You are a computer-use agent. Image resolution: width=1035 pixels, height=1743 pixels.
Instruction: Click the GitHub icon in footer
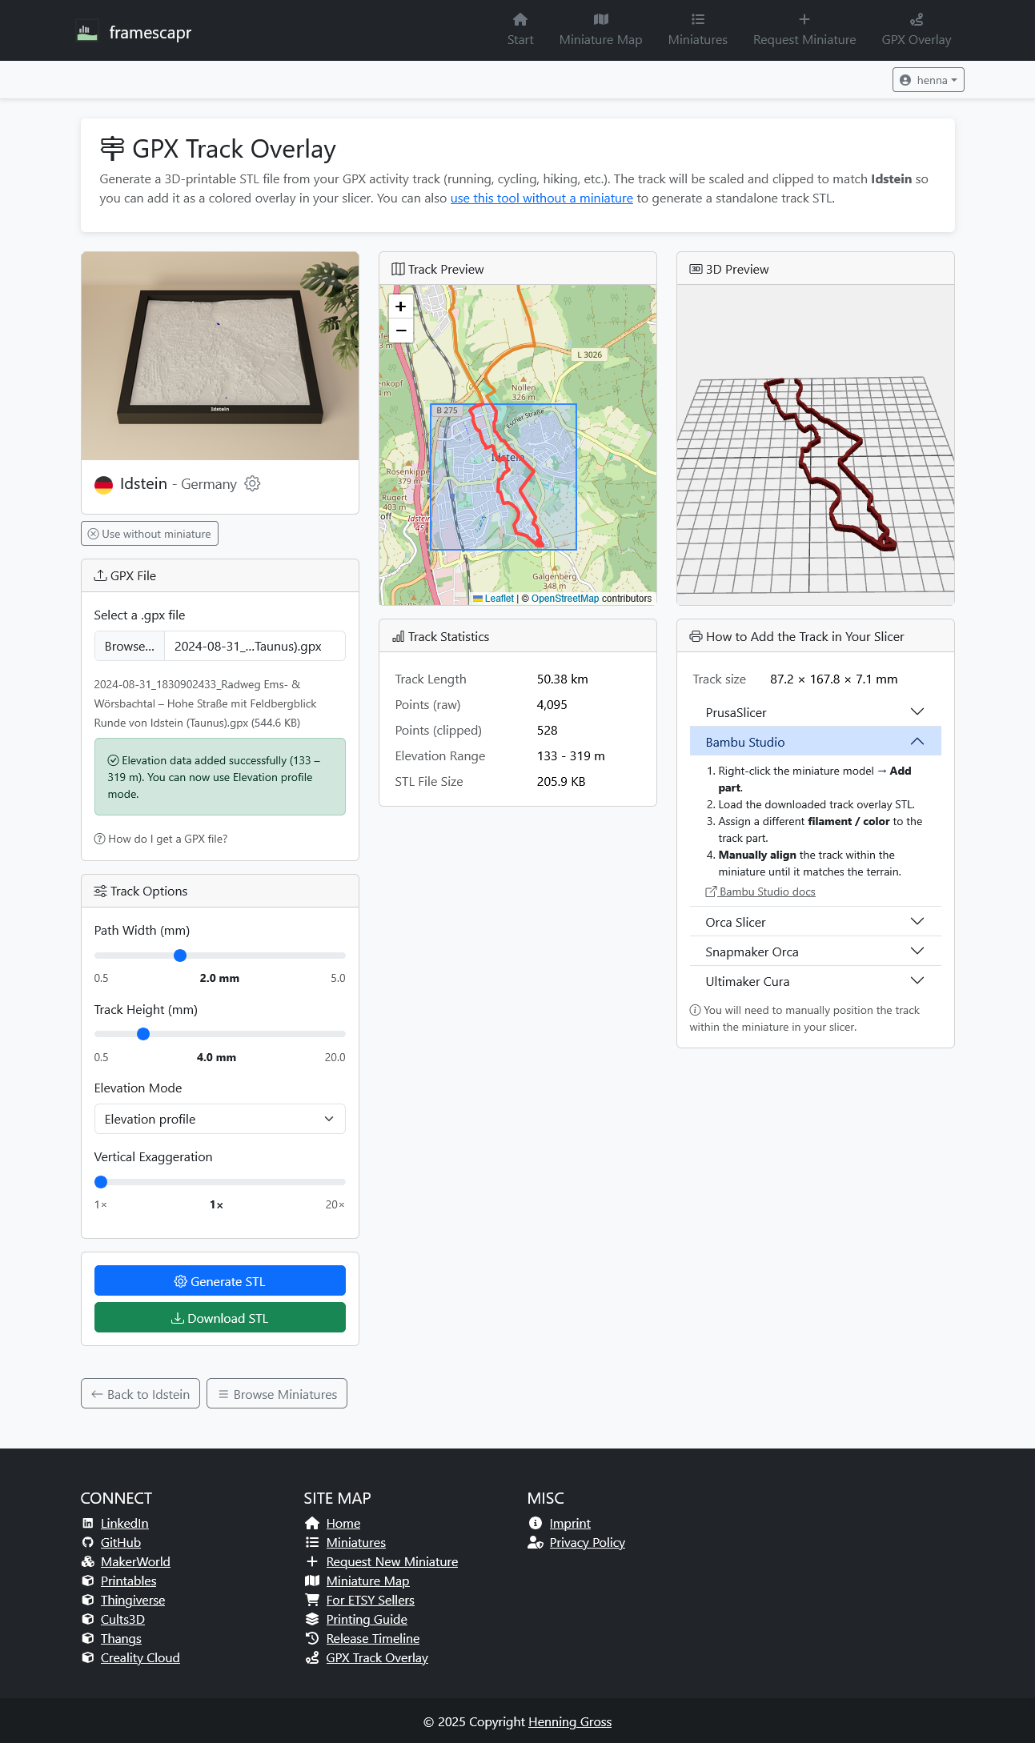(x=88, y=1542)
